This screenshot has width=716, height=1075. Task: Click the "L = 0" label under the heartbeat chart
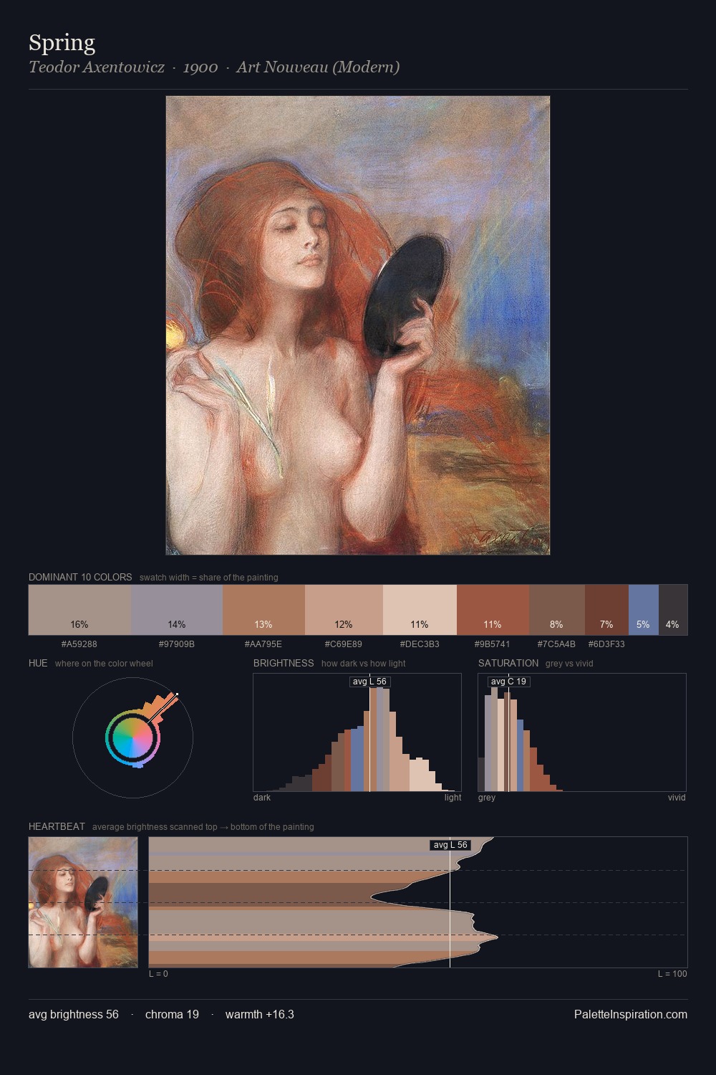click(x=158, y=974)
